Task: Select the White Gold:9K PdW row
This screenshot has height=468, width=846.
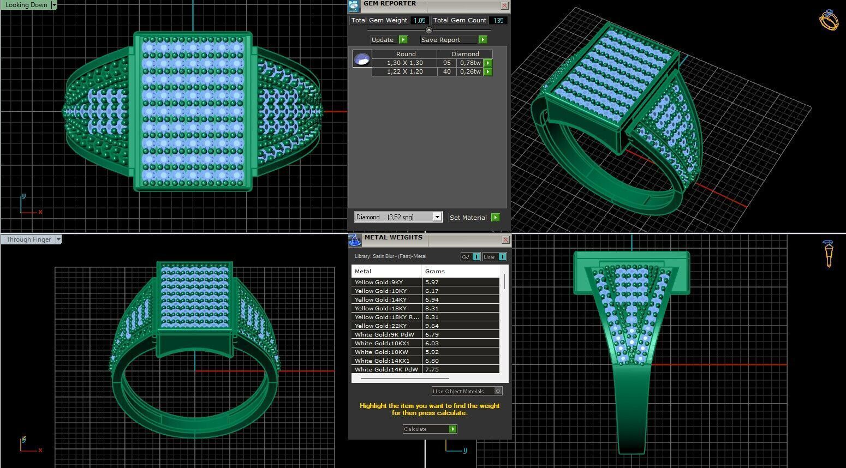Action: click(425, 334)
